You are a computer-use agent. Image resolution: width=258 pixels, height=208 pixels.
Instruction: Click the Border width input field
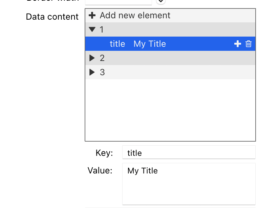pyautogui.click(x=119, y=1)
